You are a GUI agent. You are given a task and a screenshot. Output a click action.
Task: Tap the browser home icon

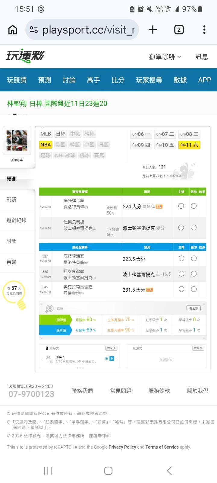[x=13, y=30]
